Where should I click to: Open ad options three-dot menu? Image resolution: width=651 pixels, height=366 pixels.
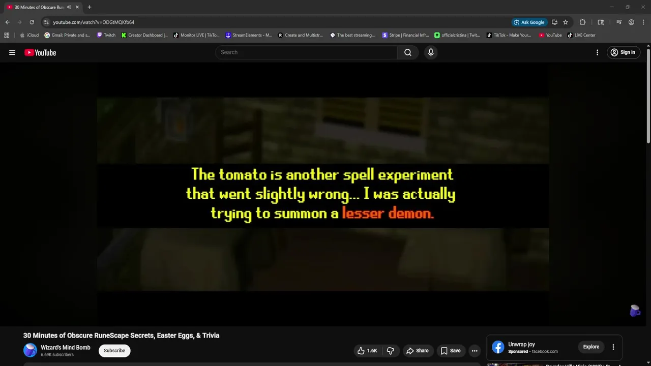(x=613, y=347)
